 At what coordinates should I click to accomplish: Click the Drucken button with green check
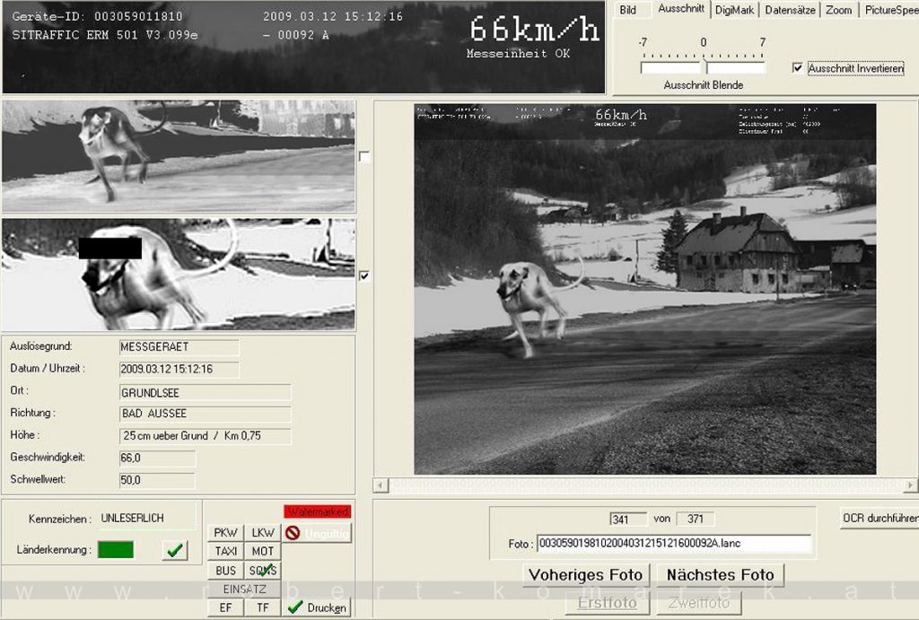click(x=317, y=607)
